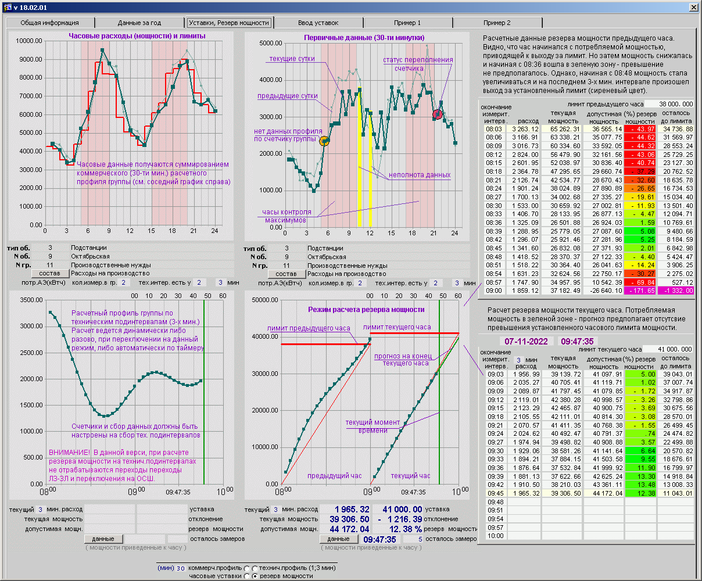Click the cell - 1 332. 00 in the last row
Viewport: 702px width, 581px height.
click(x=675, y=290)
